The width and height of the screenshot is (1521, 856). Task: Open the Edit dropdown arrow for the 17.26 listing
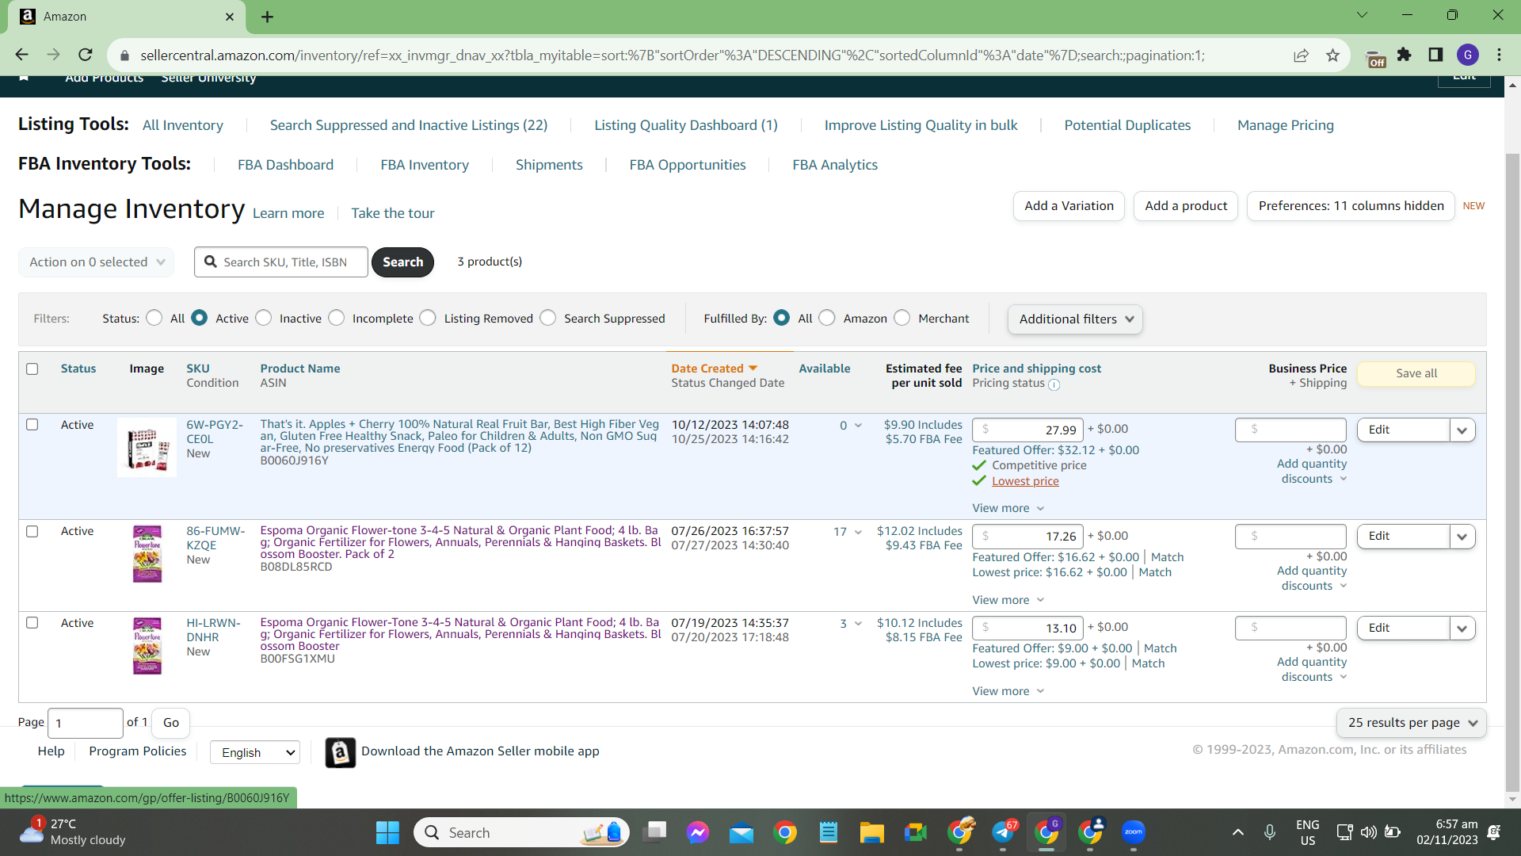coord(1462,537)
